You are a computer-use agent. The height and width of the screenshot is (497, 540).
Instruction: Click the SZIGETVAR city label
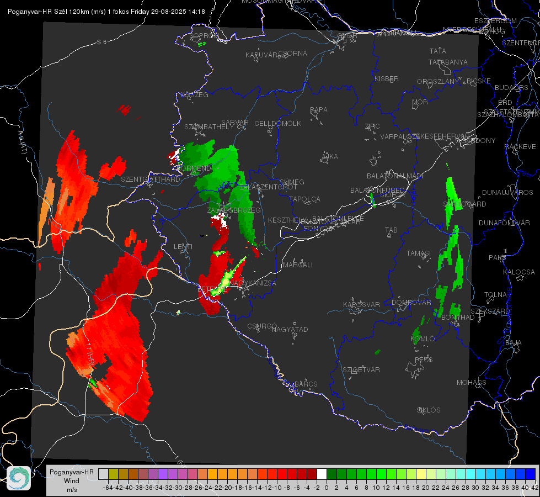[361, 370]
